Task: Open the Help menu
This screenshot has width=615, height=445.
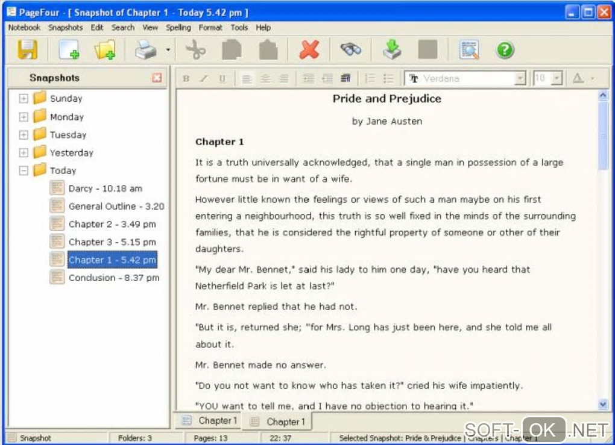Action: click(x=263, y=28)
